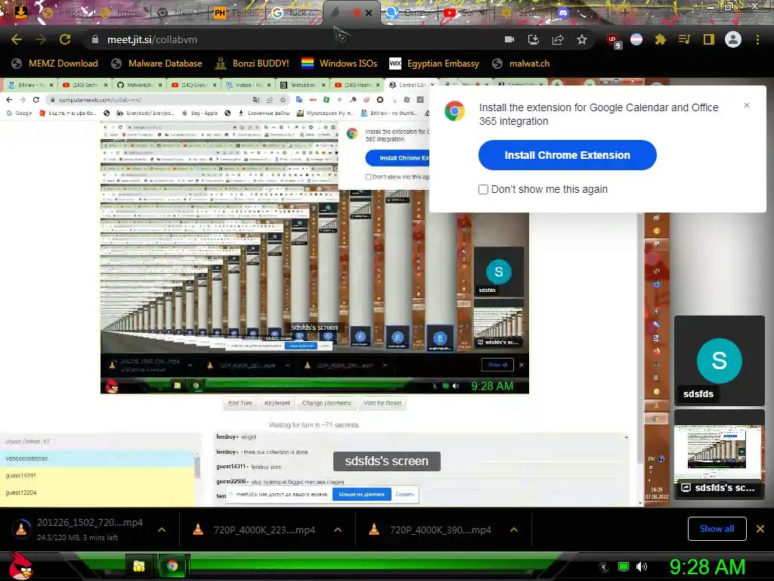Screen dimensions: 774x581
Task: Click the bookmark star in the shared browser
Action: click(x=283, y=100)
